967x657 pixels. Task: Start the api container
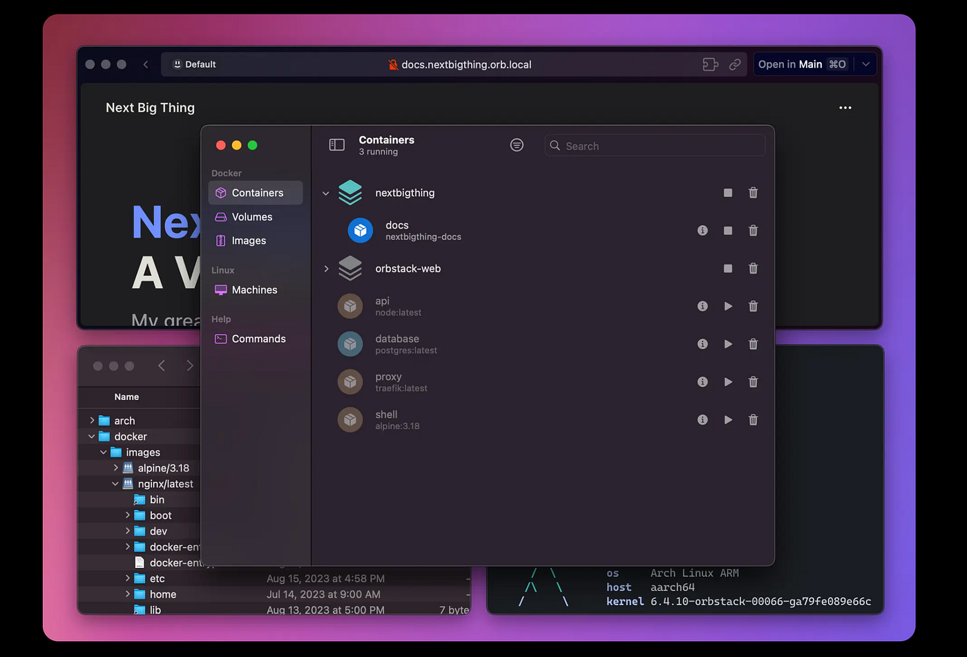(728, 306)
